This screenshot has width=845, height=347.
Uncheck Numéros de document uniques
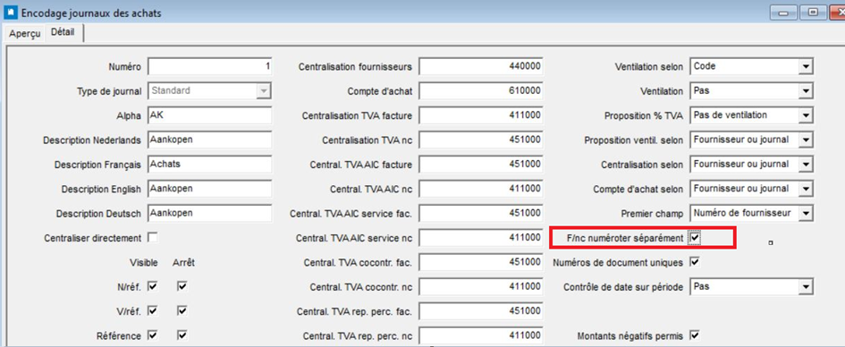[x=695, y=262]
